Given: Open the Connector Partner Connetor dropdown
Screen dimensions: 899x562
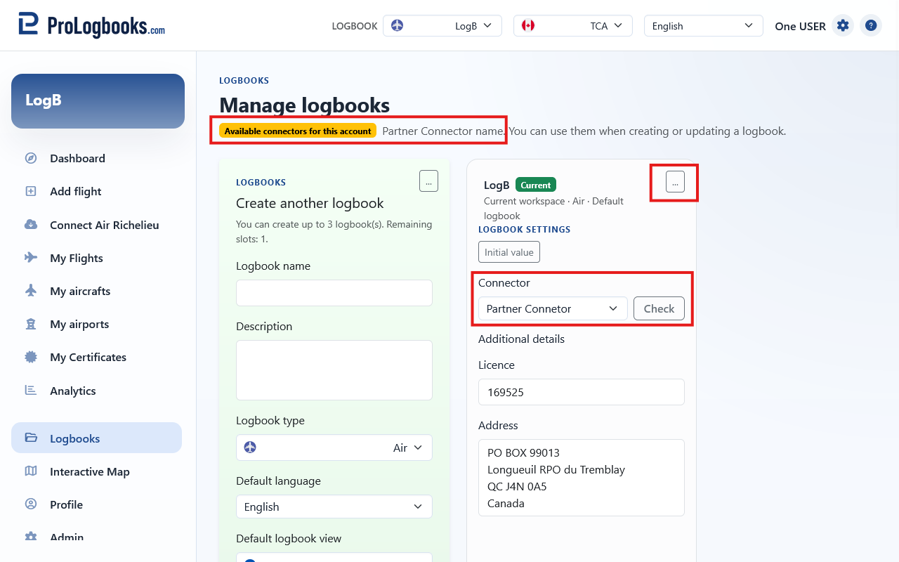Looking at the screenshot, I should pyautogui.click(x=553, y=308).
